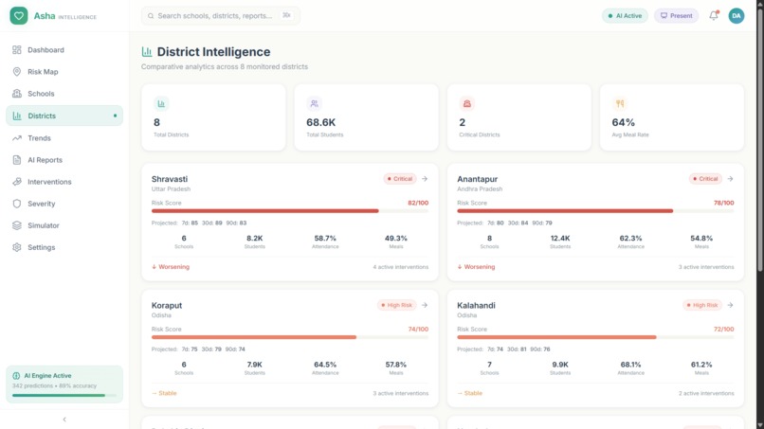Click the Koraput district name
Image resolution: width=764 pixels, height=429 pixels.
click(167, 305)
